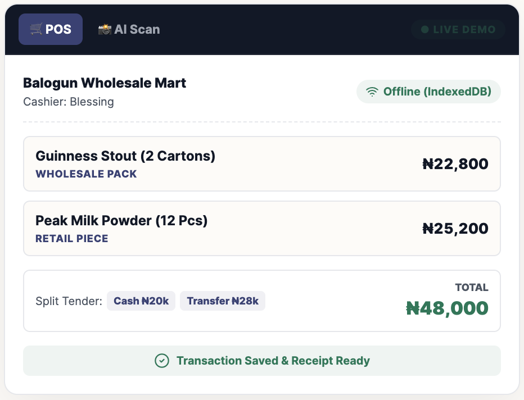
Task: Click the wifi icon in offline badge
Action: (x=372, y=92)
